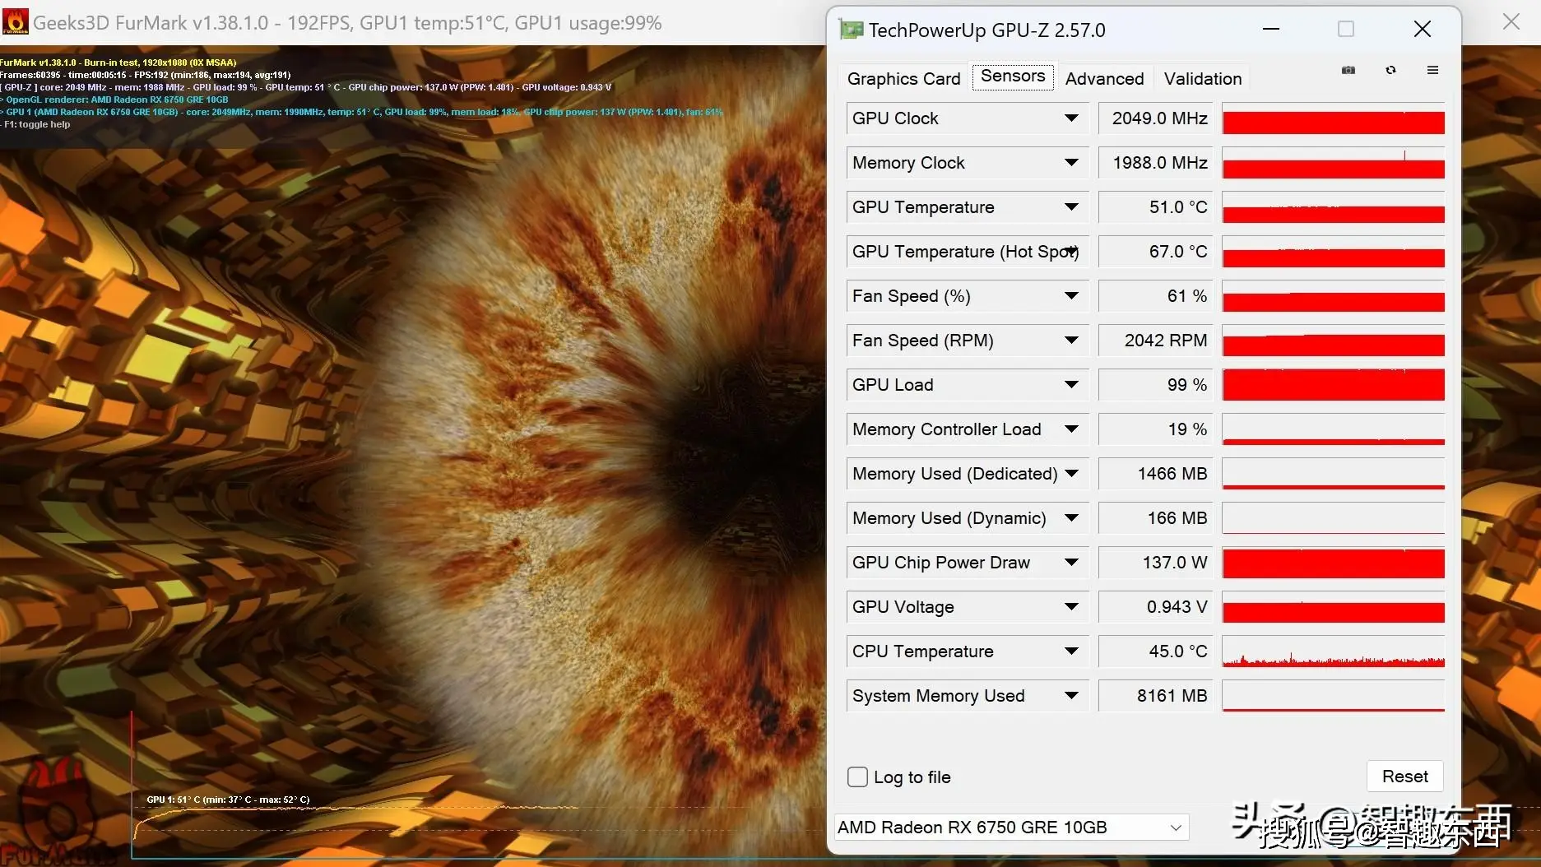
Task: Open the System Memory Used dropdown
Action: pos(1071,696)
